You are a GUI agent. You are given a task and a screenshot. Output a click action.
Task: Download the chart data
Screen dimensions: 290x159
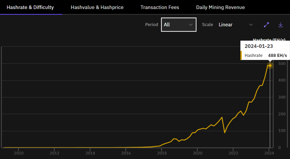pyautogui.click(x=281, y=25)
